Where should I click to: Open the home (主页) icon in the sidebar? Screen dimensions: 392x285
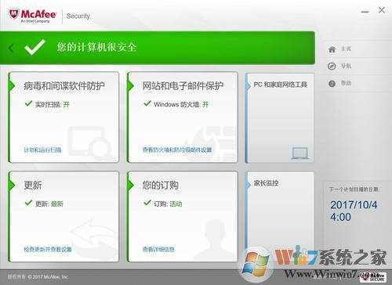332,49
